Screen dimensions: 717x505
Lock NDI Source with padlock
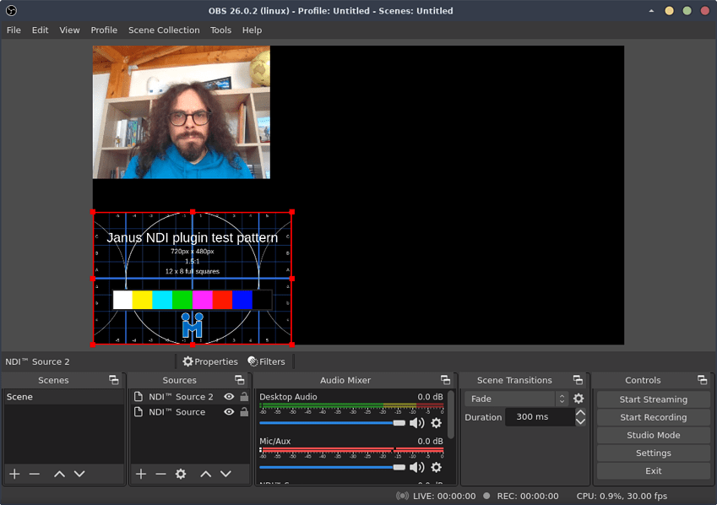coord(244,412)
